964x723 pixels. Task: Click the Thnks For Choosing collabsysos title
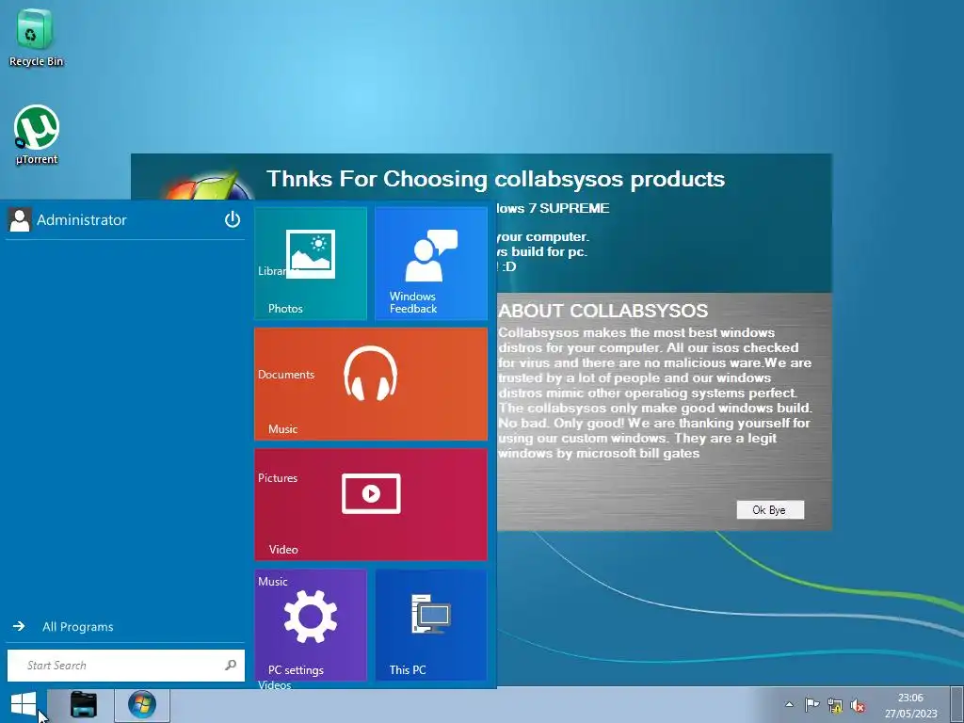point(495,179)
